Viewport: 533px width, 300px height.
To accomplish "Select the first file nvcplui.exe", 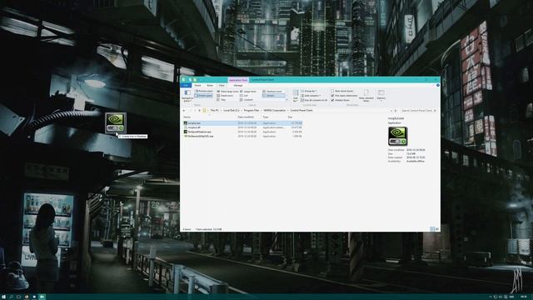I will 242,123.
